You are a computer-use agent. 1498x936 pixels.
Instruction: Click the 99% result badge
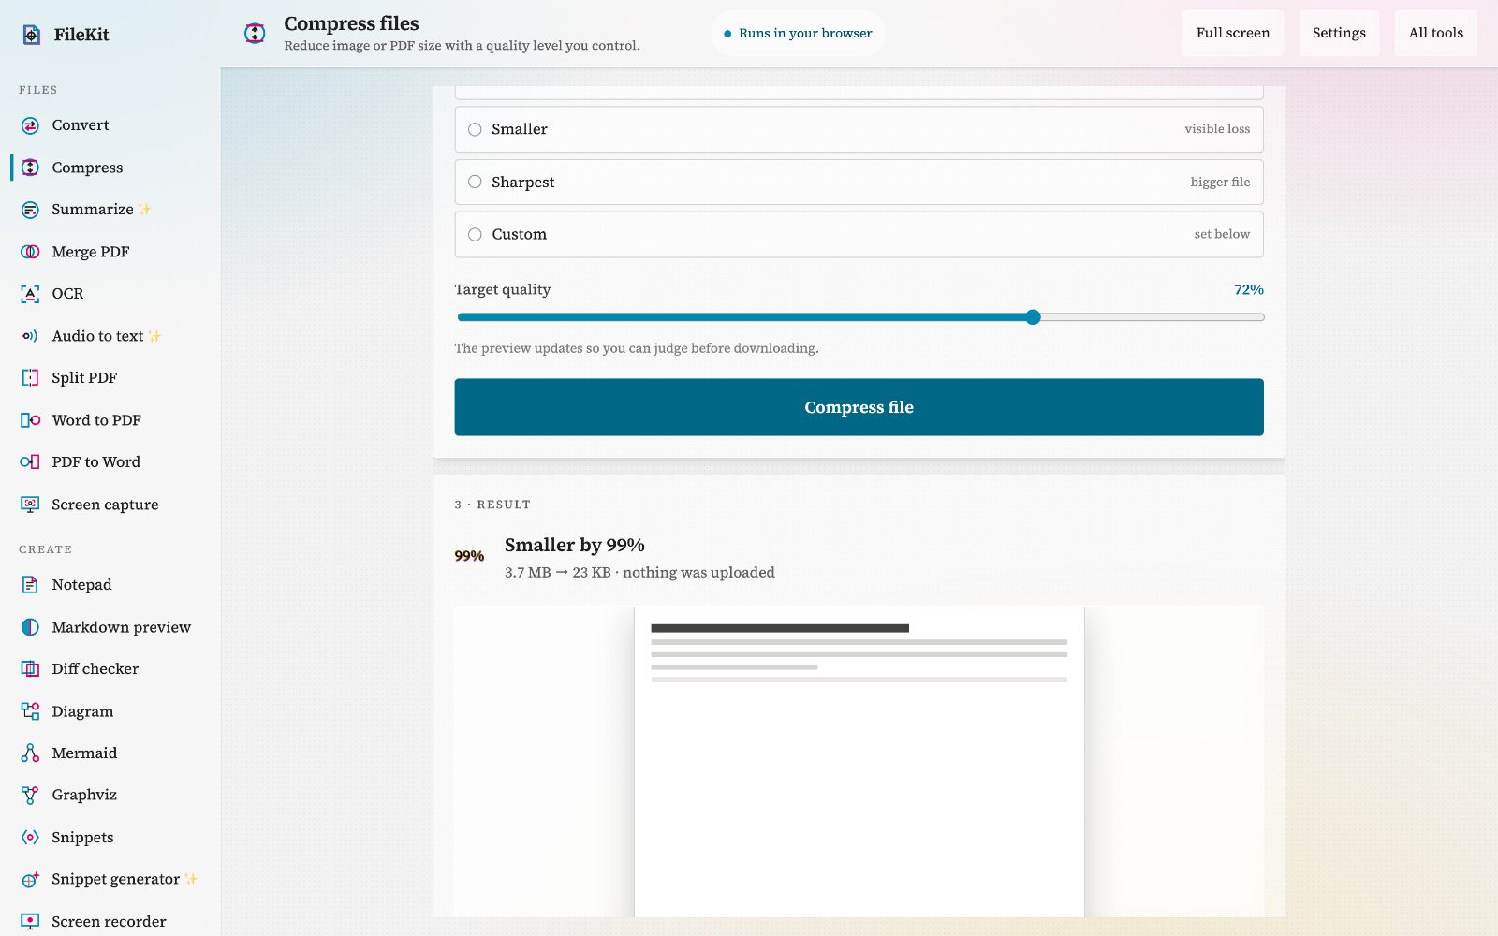pos(469,556)
